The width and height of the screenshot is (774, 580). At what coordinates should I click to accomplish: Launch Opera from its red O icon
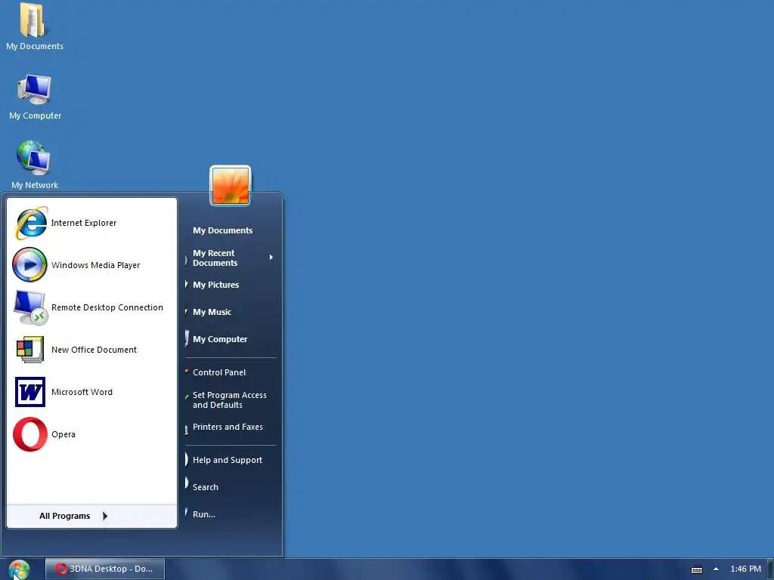point(30,434)
